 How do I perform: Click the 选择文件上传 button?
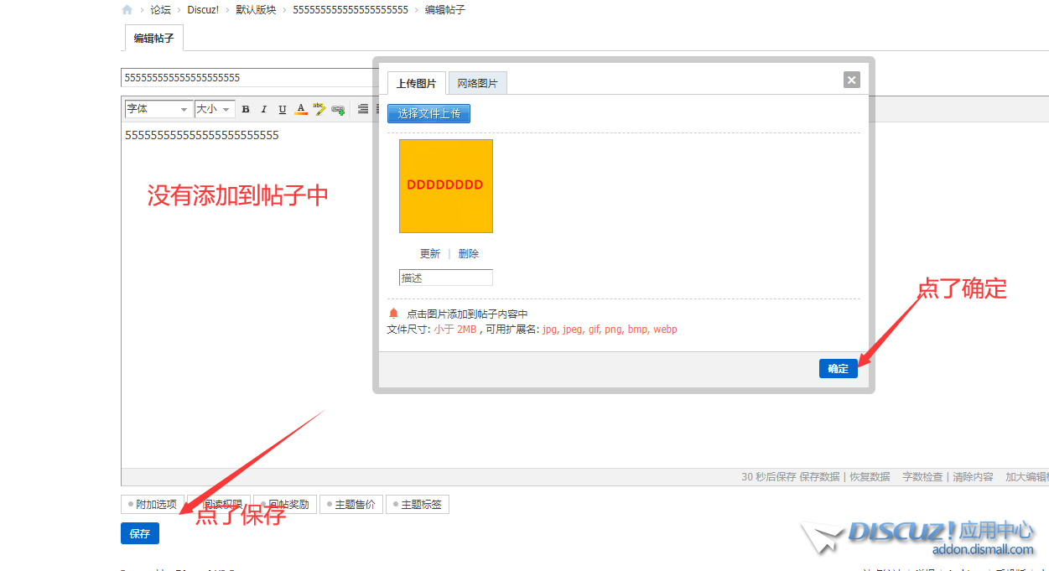[x=428, y=113]
